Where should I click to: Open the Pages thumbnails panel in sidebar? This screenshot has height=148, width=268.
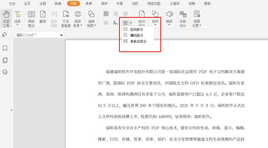pyautogui.click(x=5, y=60)
